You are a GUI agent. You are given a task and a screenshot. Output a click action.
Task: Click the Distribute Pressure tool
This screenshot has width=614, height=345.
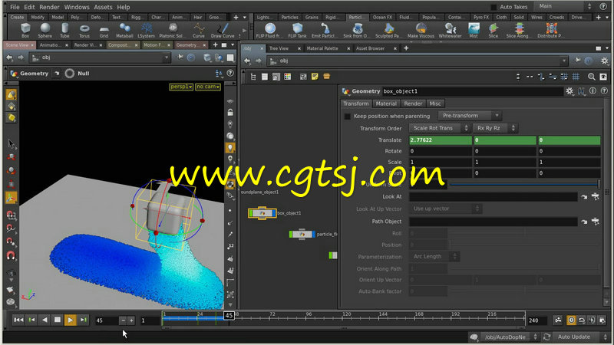pos(551,30)
